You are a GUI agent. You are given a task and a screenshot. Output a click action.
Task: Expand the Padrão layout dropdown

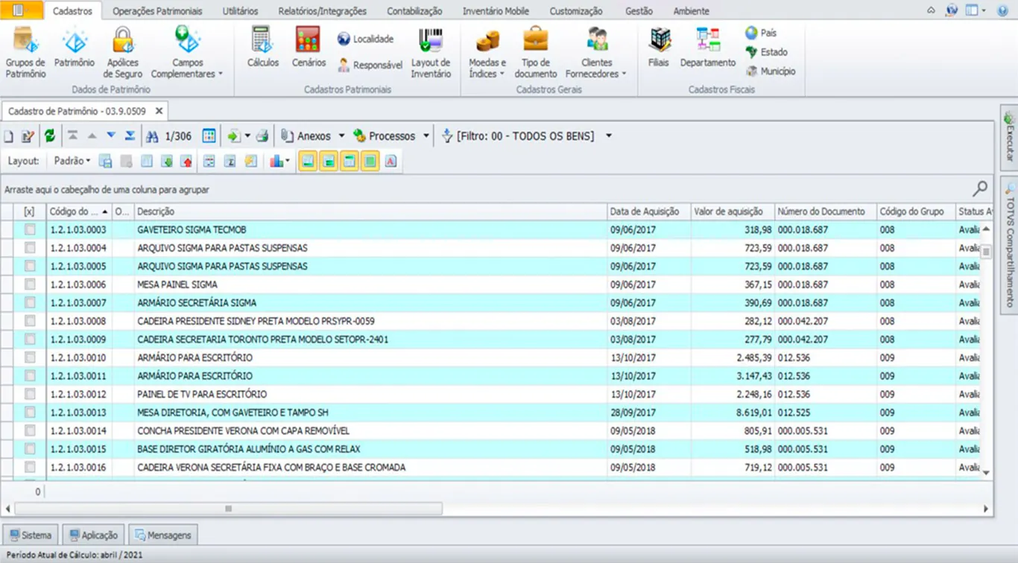point(72,161)
